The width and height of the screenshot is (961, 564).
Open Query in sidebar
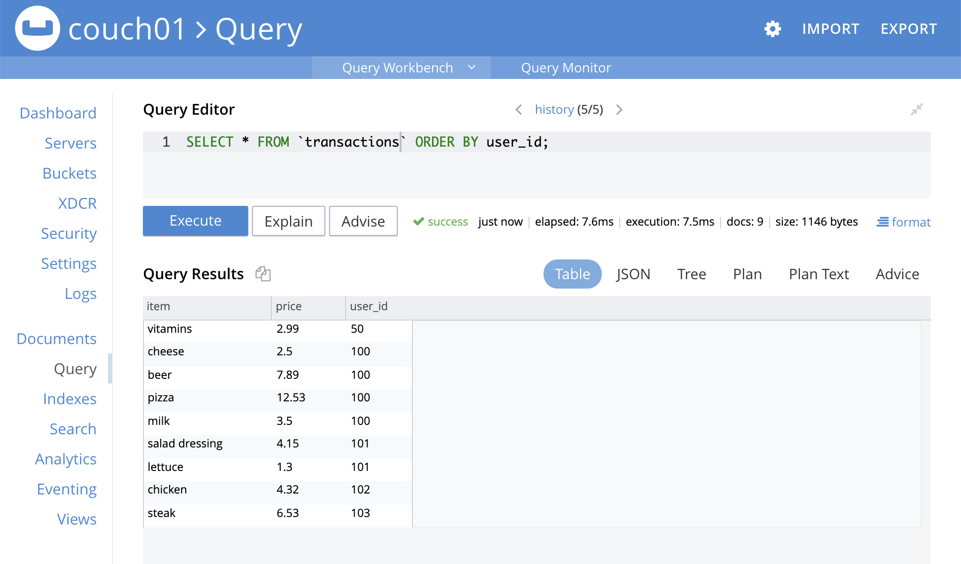75,369
